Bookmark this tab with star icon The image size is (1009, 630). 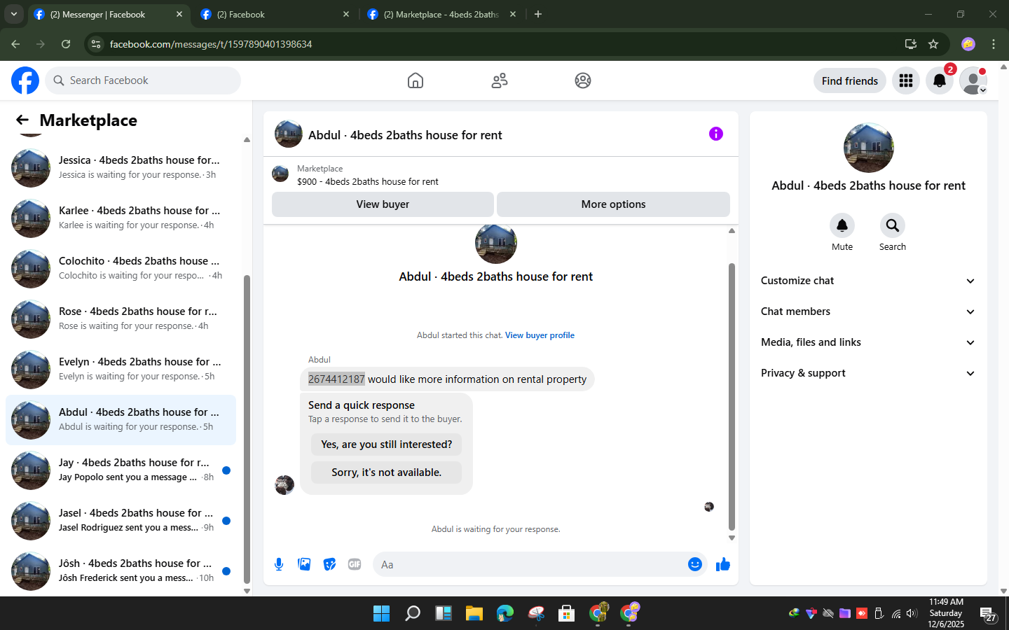tap(933, 44)
